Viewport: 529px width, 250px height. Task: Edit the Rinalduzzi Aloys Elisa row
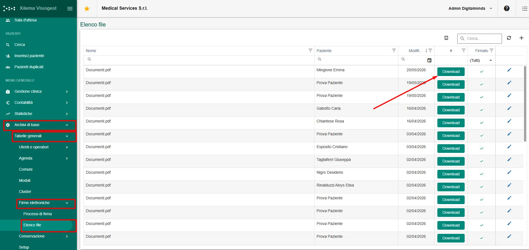point(509,185)
